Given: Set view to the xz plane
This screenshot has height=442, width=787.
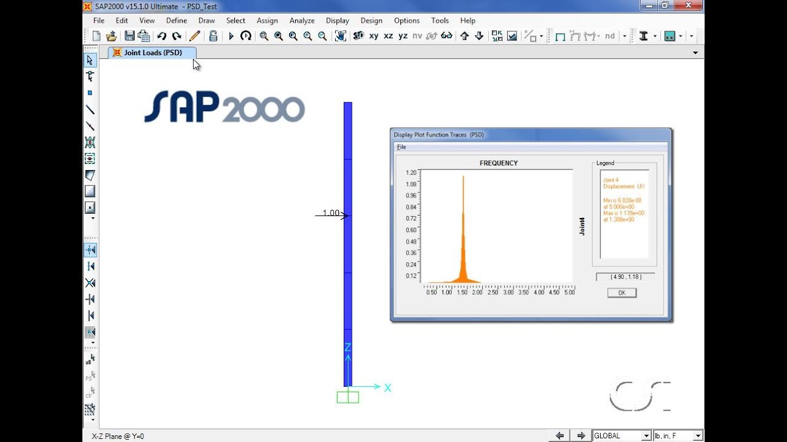Looking at the screenshot, I should [389, 36].
